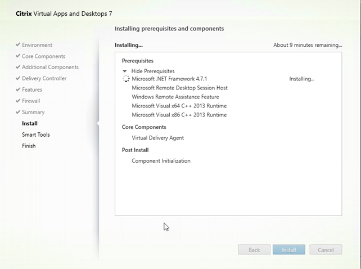Open the Additional Components step

[x=50, y=67]
